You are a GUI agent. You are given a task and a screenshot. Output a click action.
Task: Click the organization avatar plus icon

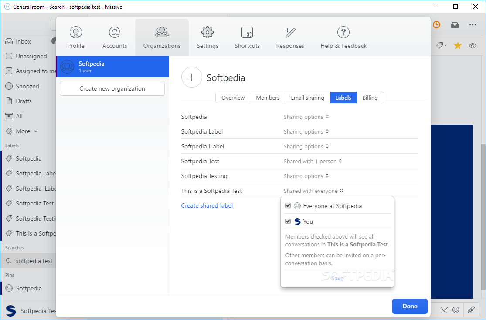191,77
